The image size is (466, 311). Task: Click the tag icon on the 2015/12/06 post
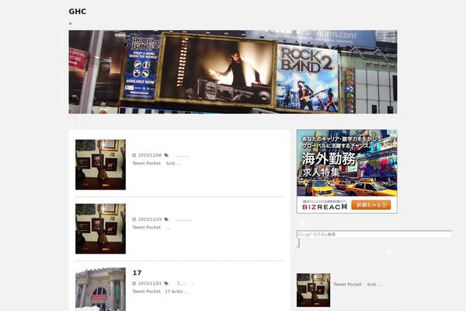[x=166, y=155]
